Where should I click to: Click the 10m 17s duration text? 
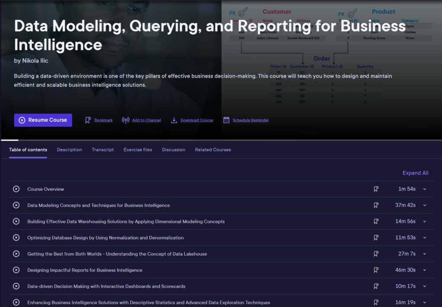[405, 286]
